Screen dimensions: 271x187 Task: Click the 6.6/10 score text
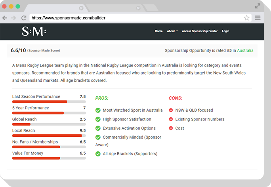(x=18, y=50)
